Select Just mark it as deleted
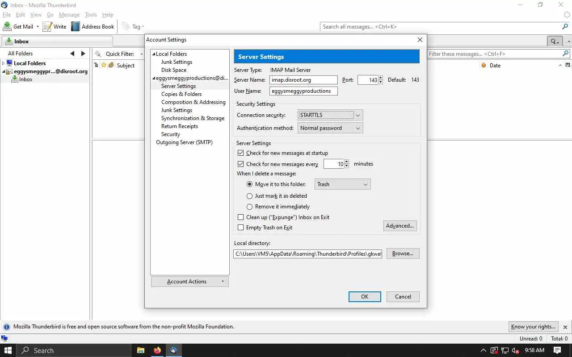 click(x=250, y=196)
